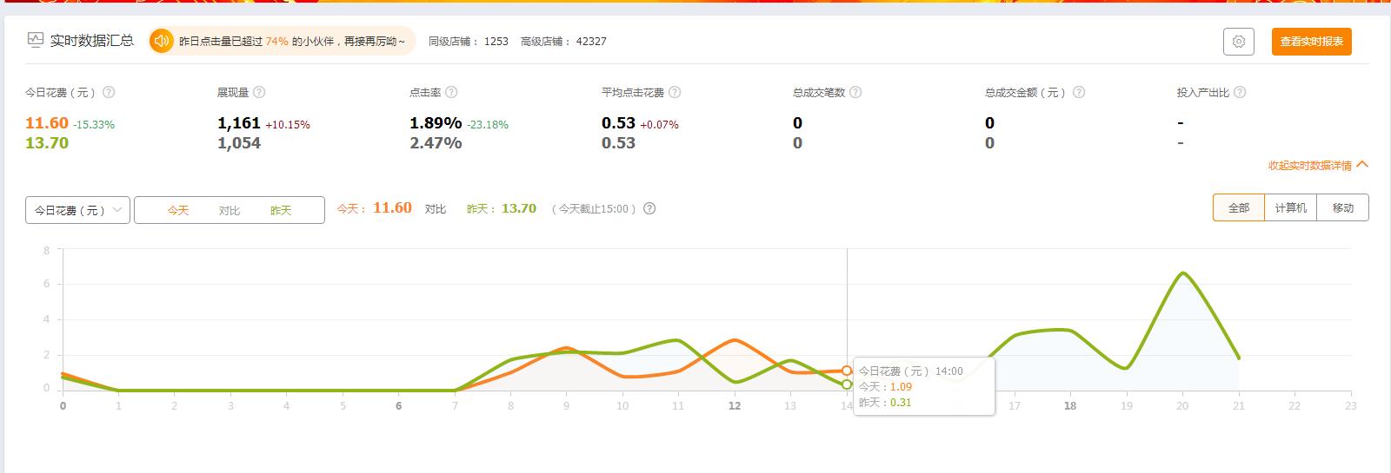This screenshot has height=473, width=1391.
Task: Click x-axis hour label 12
Action: [x=735, y=405]
